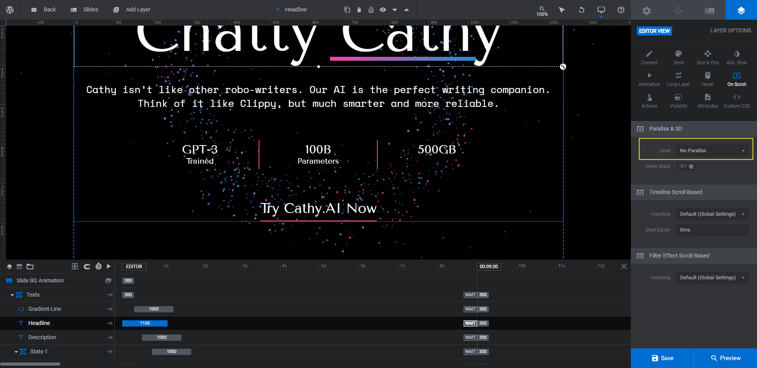
Task: Switch to the Layer Options tab
Action: tap(741, 10)
